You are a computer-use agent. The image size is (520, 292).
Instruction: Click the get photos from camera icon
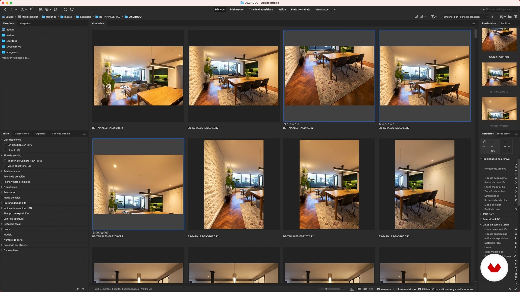tap(40, 9)
